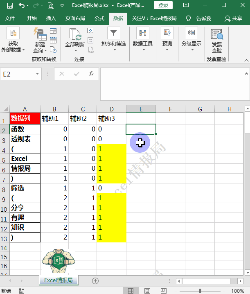
Task: Switch to the 插入 tab
Action: point(51,18)
